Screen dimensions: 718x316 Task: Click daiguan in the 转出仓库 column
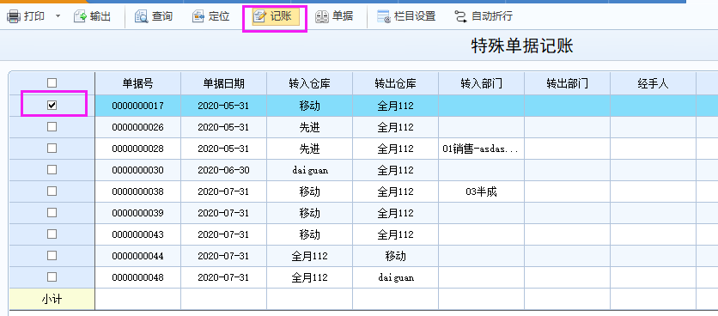(395, 277)
